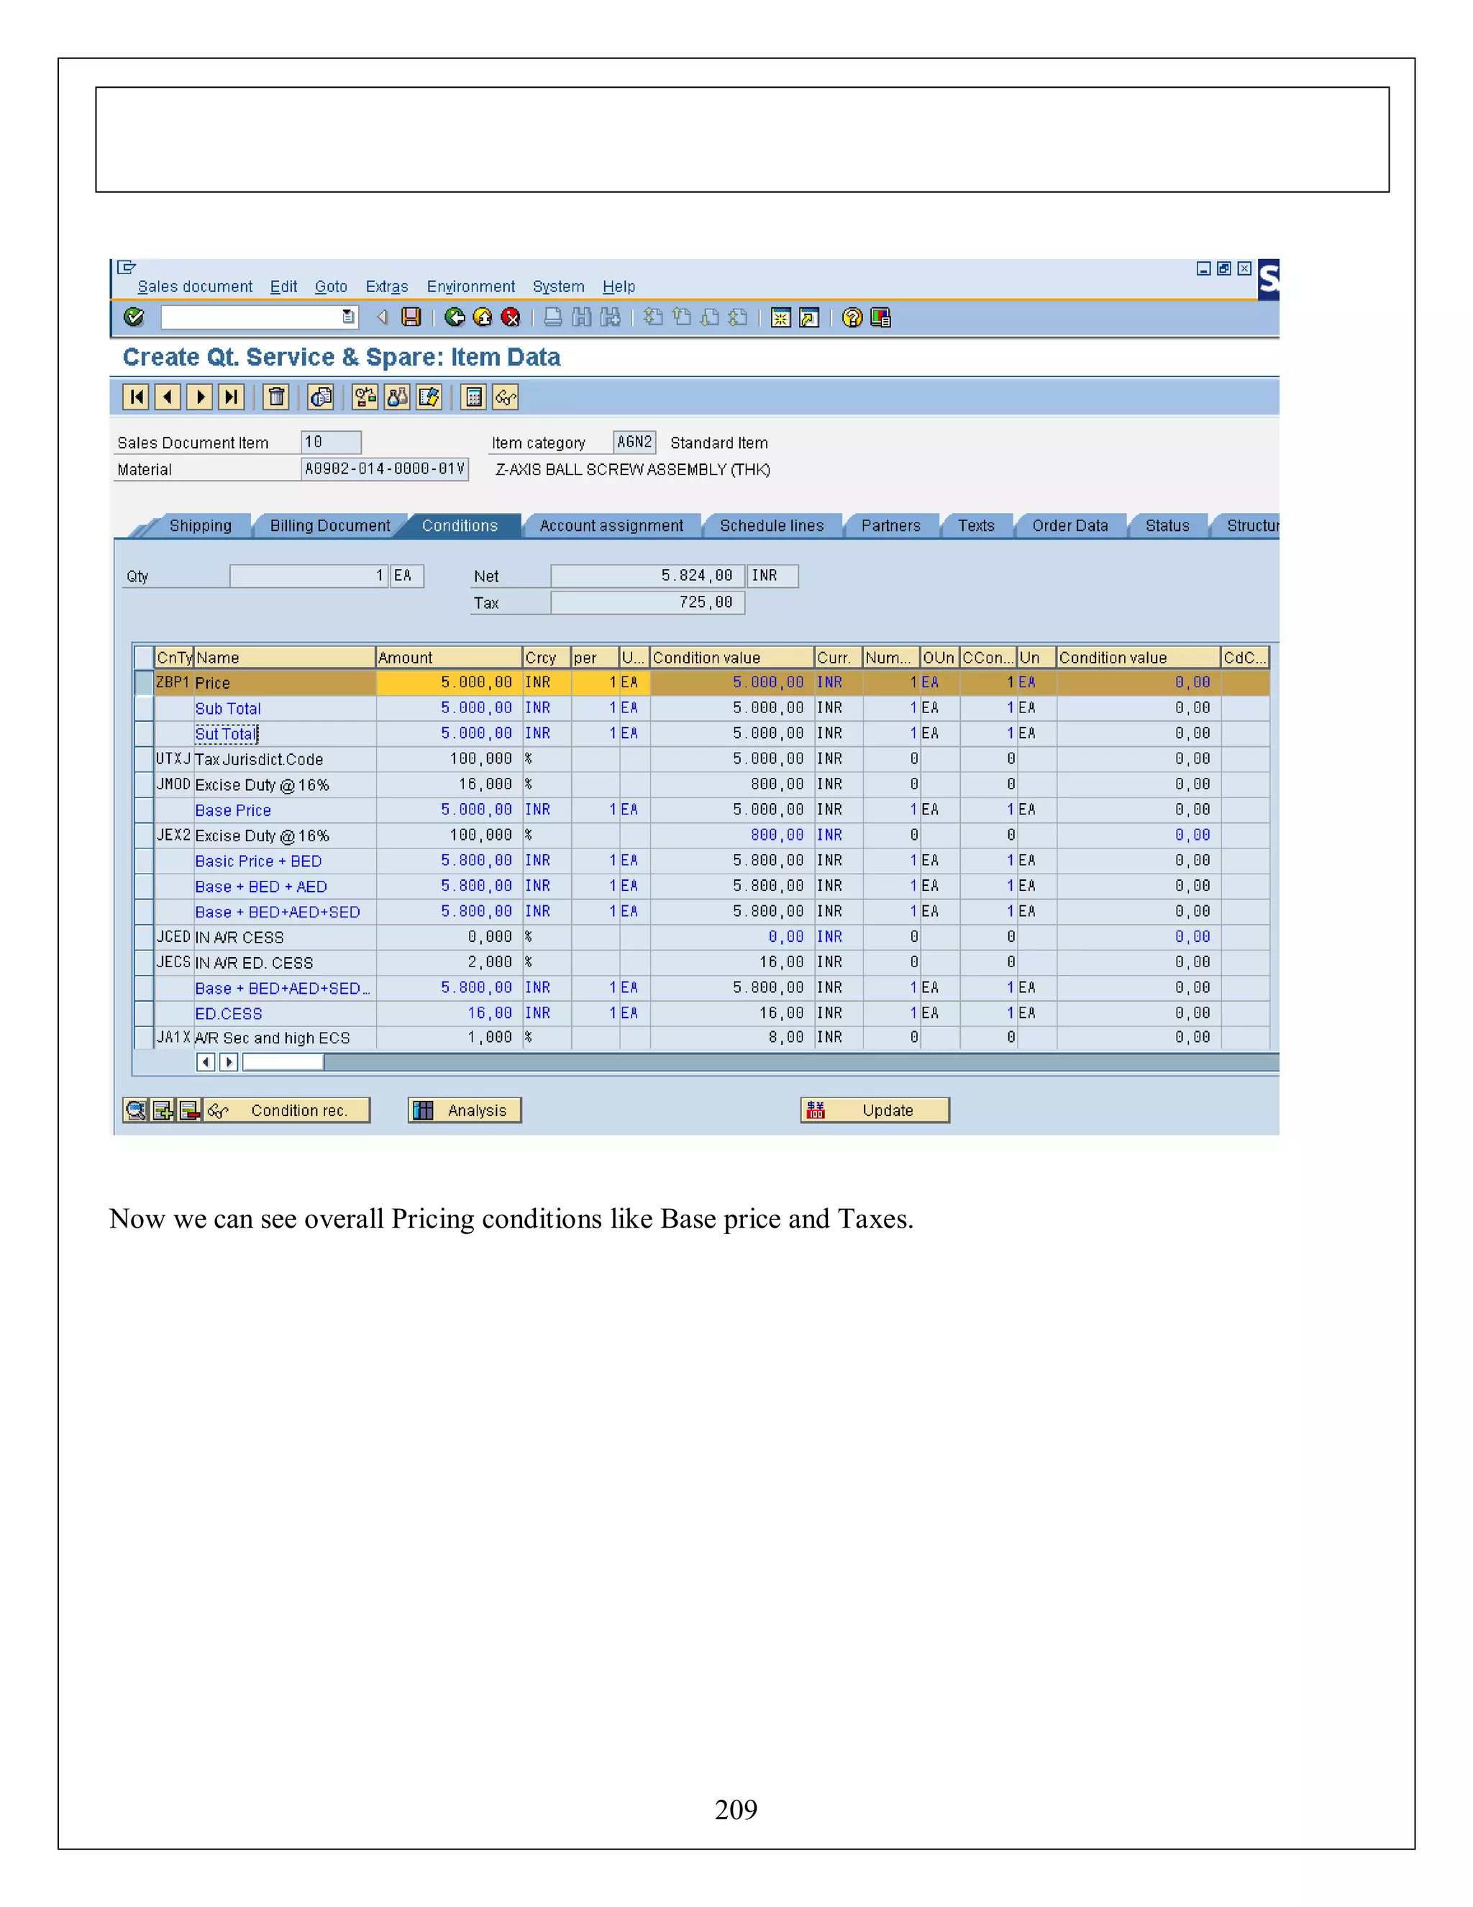The height and width of the screenshot is (1907, 1473).
Task: Click the red Cancel icon
Action: tap(511, 317)
